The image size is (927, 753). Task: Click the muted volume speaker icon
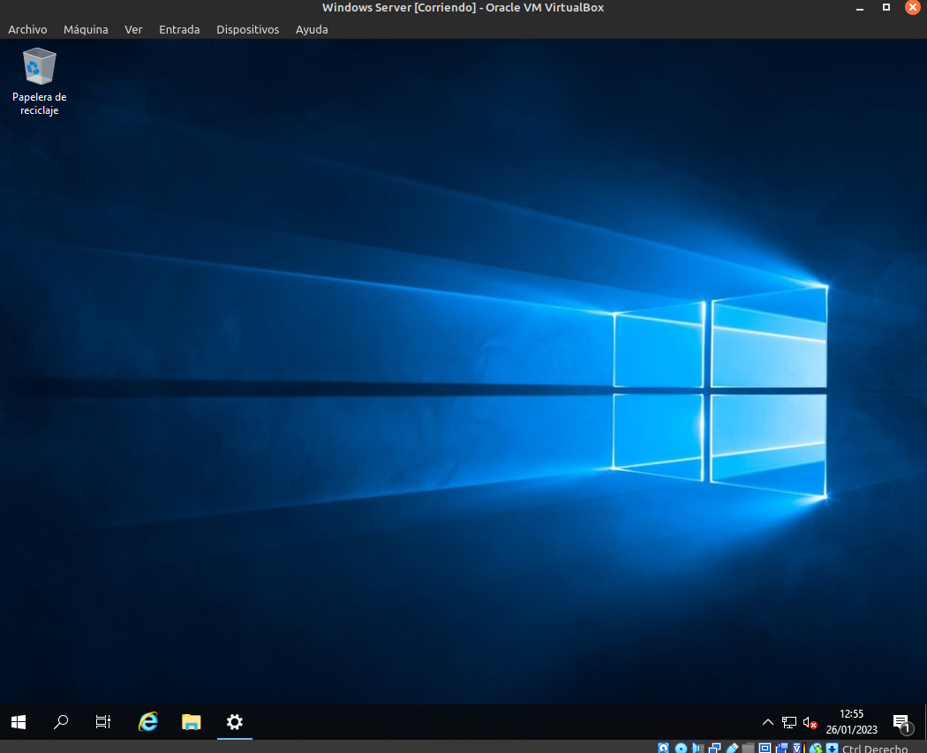coord(810,722)
